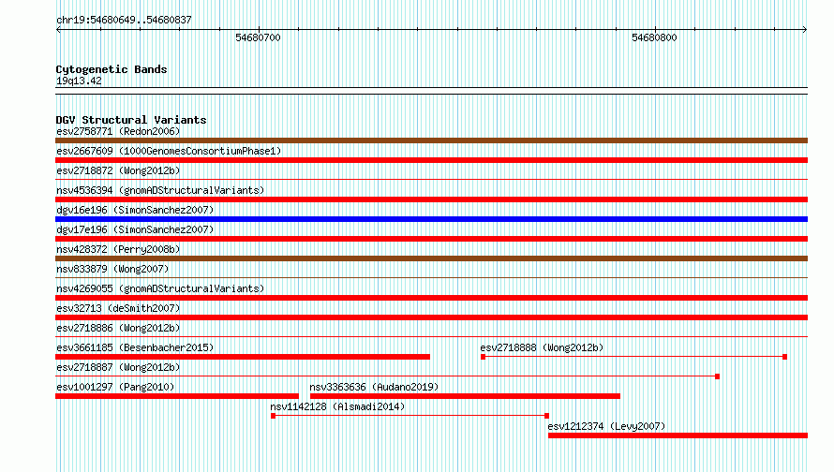The width and height of the screenshot is (834, 472).
Task: Select the blue bar for dgv16e196
Action: pyautogui.click(x=431, y=219)
